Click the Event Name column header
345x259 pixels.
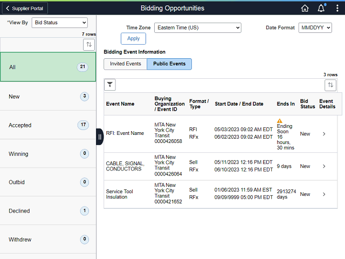point(120,104)
